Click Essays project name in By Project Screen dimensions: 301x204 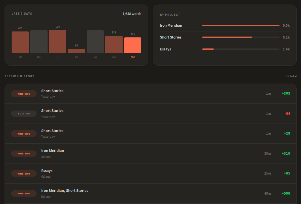pos(165,49)
